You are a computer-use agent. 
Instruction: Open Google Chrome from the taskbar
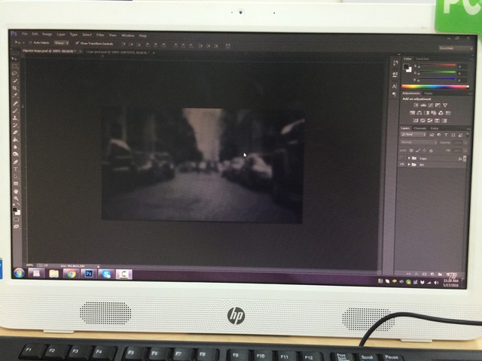(x=71, y=274)
